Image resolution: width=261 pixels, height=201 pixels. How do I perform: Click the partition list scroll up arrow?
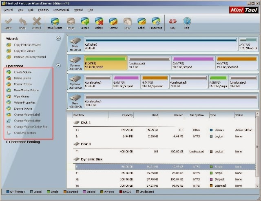pos(257,114)
